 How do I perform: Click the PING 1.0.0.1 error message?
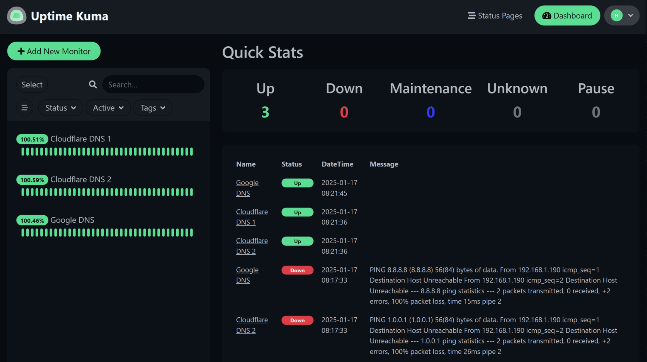[x=493, y=335]
